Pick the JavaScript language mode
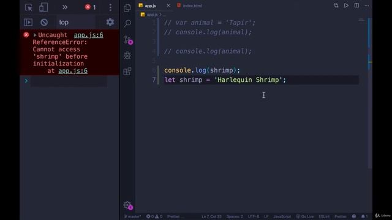The width and height of the screenshot is (392, 220). click(x=282, y=216)
